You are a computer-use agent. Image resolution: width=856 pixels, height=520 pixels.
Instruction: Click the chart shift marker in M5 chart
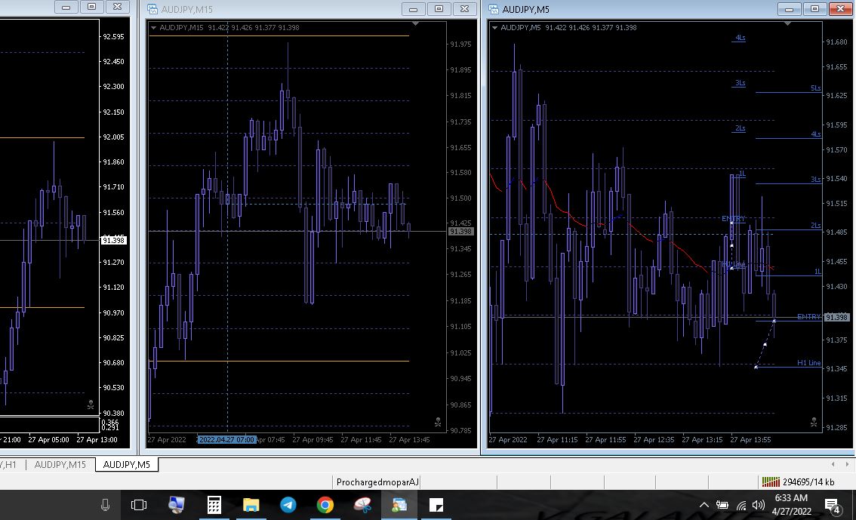click(x=787, y=23)
